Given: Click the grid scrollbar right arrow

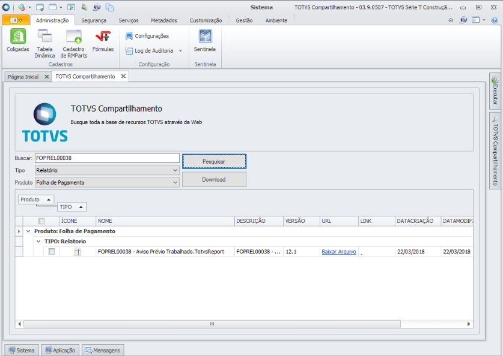Looking at the screenshot, I should tap(469, 324).
